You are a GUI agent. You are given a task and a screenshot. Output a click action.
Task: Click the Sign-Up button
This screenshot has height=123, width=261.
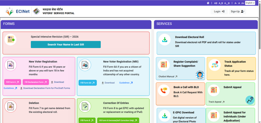click(x=238, y=11)
